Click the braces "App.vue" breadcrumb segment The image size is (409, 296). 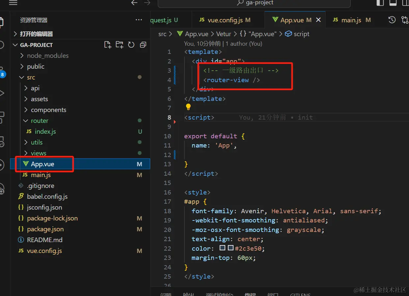259,34
